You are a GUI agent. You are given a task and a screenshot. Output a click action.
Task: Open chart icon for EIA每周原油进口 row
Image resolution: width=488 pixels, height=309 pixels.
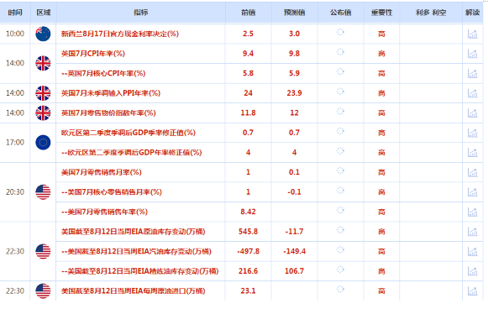pyautogui.click(x=472, y=291)
